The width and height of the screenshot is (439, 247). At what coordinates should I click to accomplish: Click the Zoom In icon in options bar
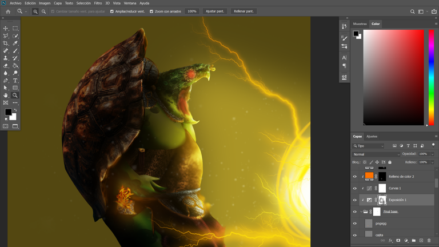tap(35, 11)
